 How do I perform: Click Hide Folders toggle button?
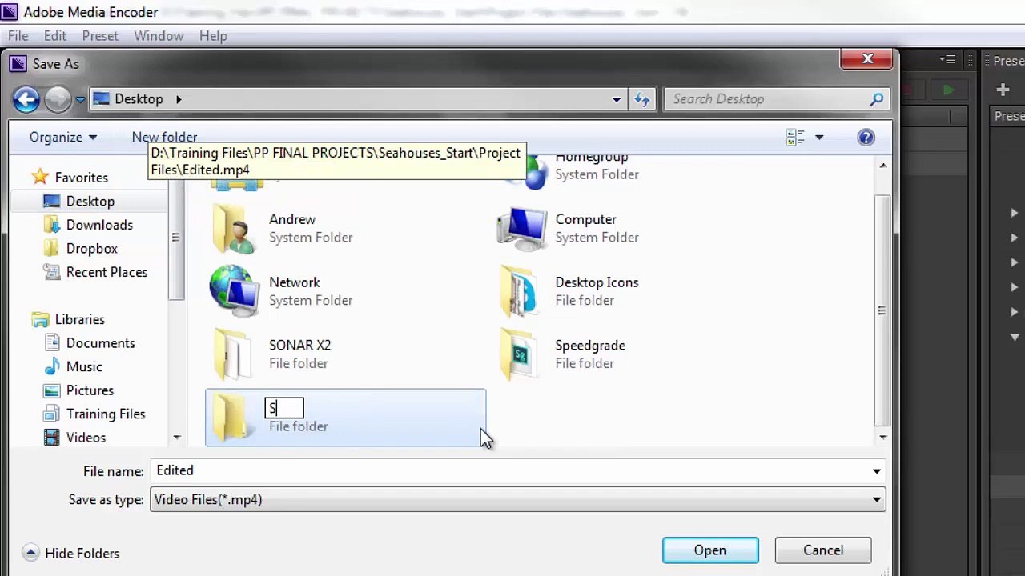pyautogui.click(x=71, y=554)
